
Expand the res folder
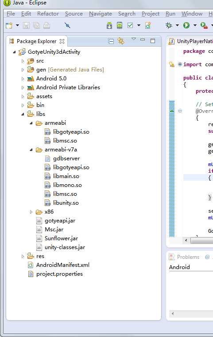23,256
